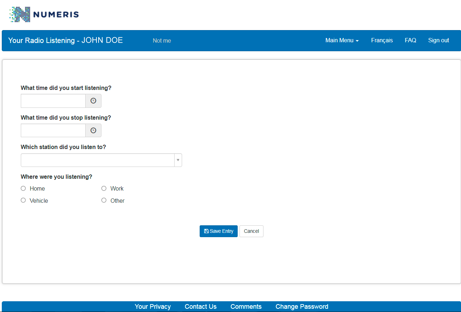Select the Home radio button

23,188
